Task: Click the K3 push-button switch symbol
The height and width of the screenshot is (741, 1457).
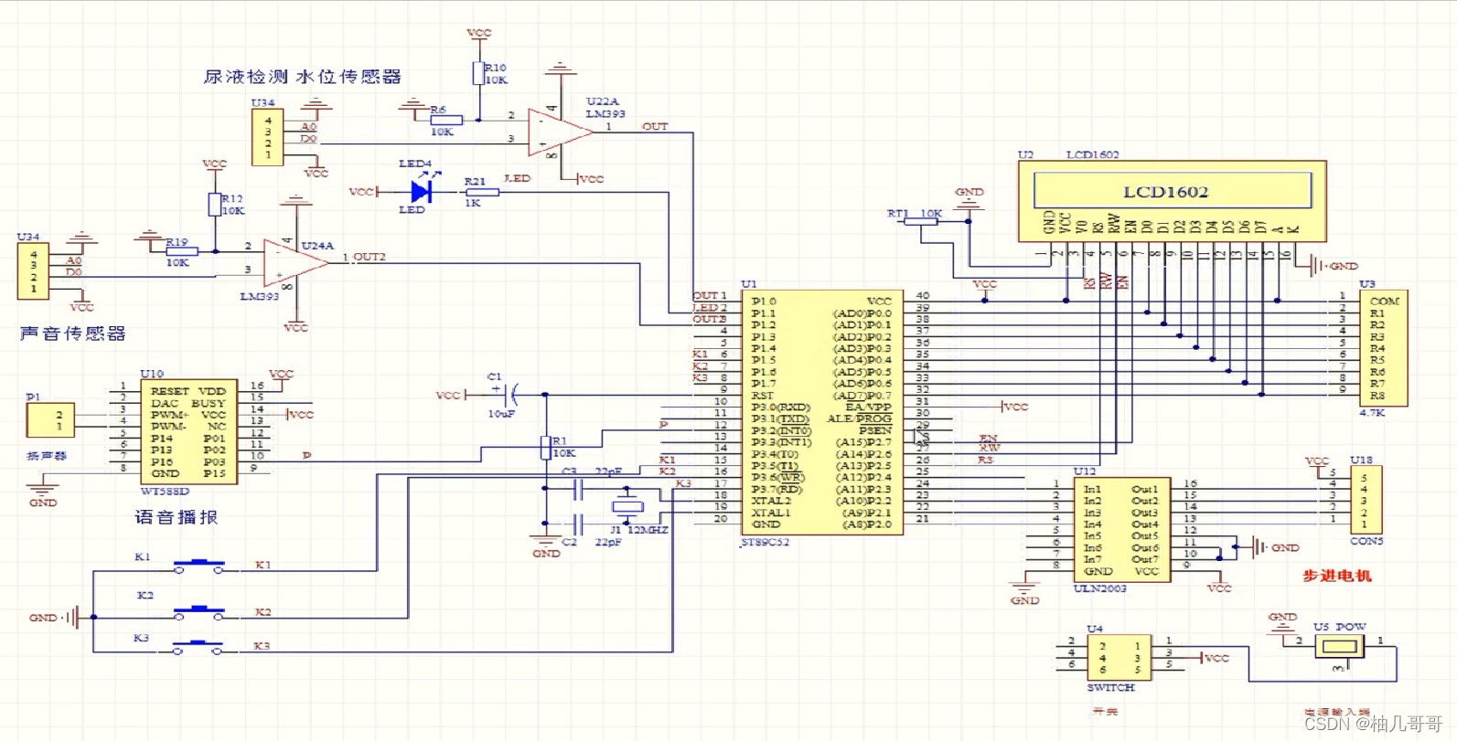Action: (x=198, y=647)
